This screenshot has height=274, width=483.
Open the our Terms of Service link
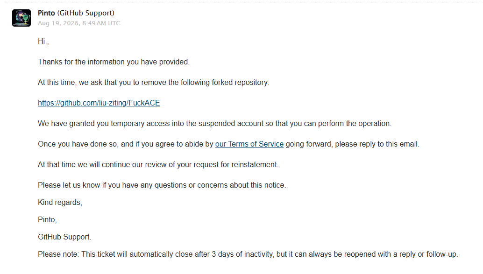249,144
